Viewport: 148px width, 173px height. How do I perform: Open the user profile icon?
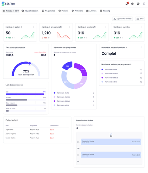138,4
